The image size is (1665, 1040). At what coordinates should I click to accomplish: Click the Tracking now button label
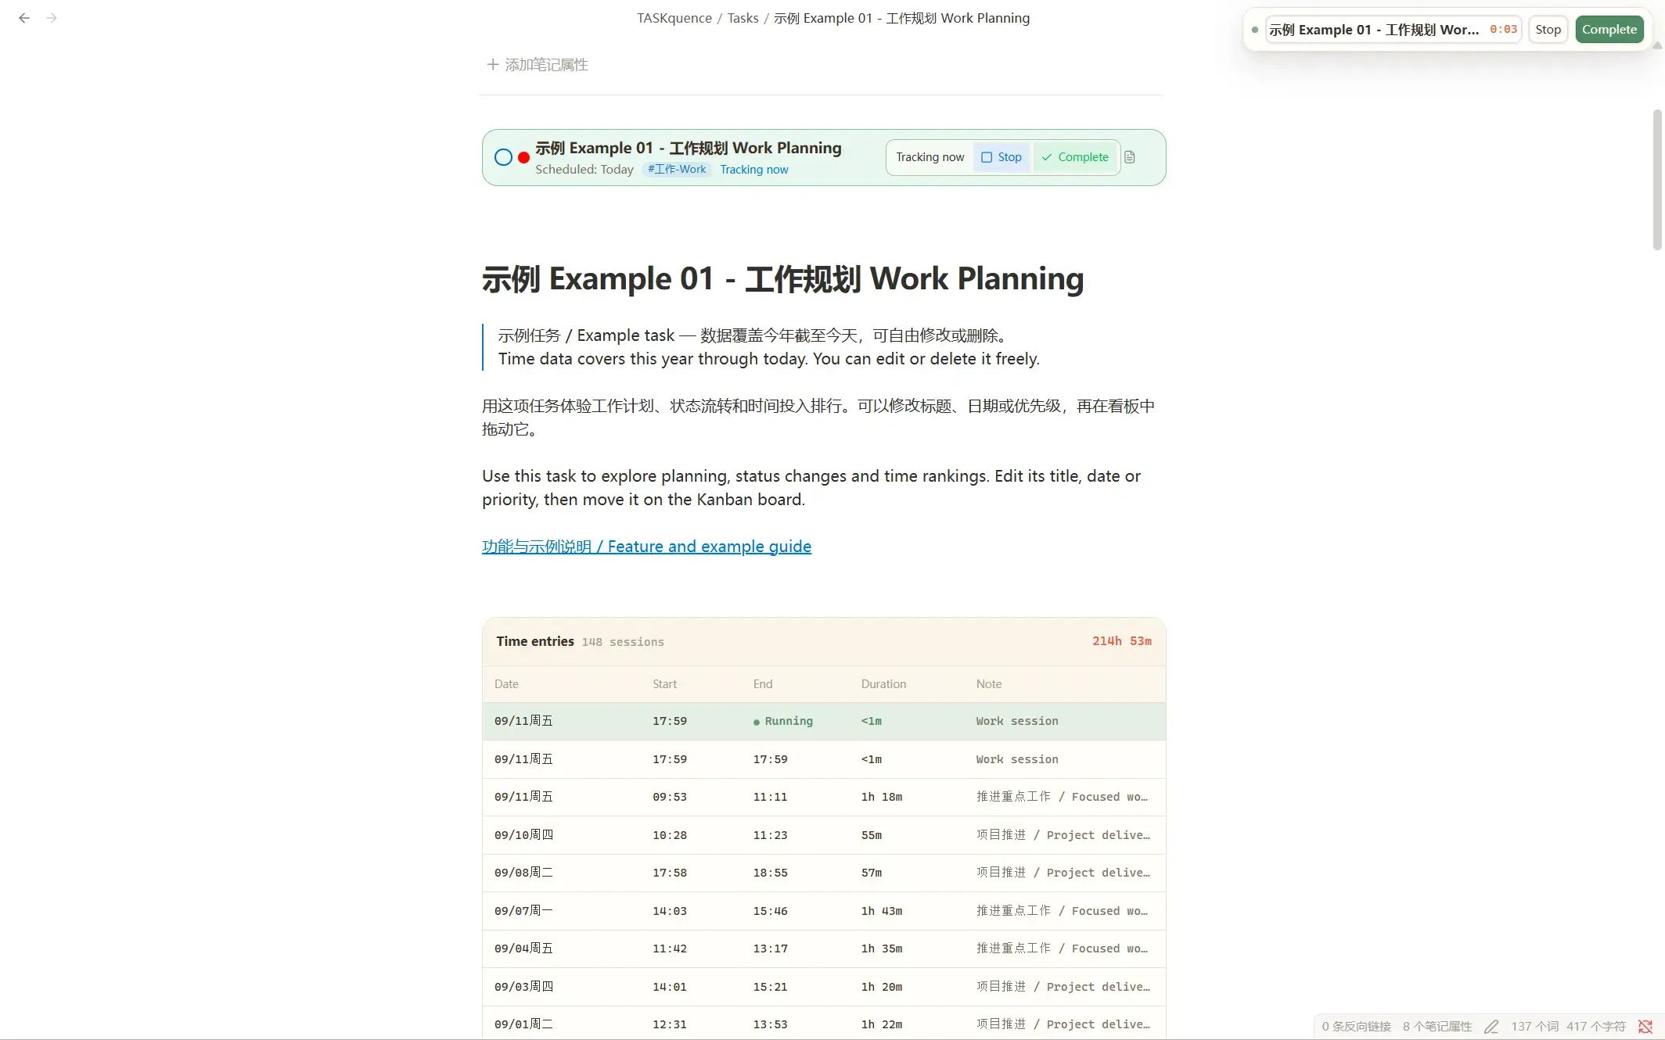coord(930,157)
